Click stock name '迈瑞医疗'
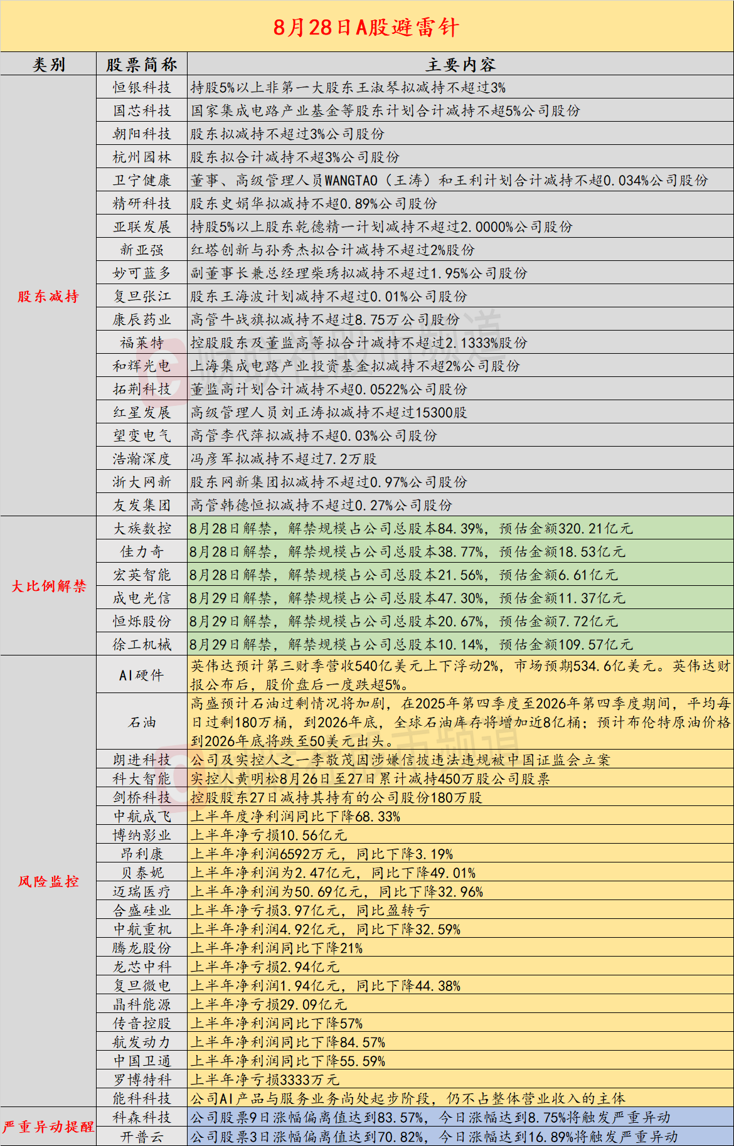The width and height of the screenshot is (734, 1146). pyautogui.click(x=142, y=891)
